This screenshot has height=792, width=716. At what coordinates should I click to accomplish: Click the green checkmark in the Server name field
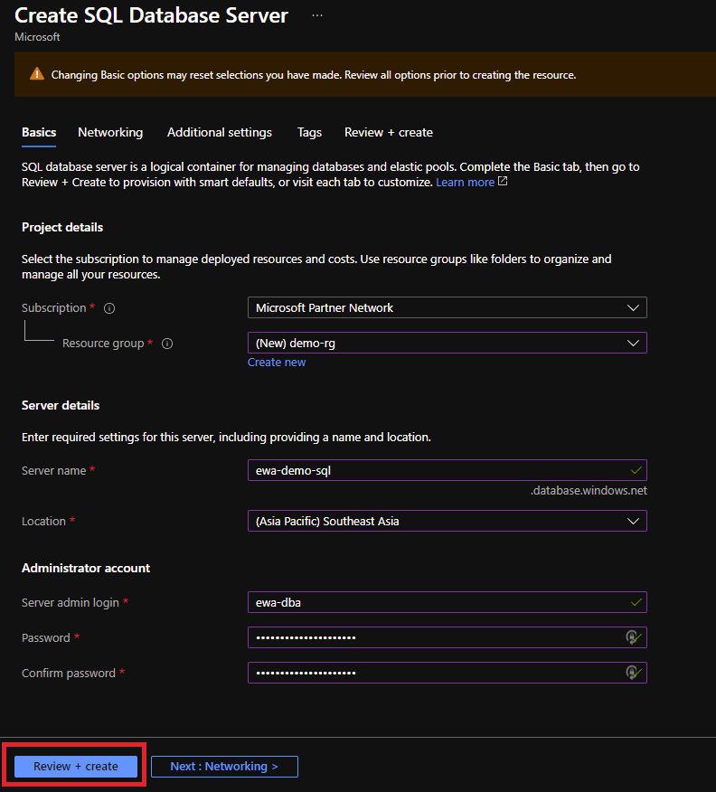tap(636, 471)
